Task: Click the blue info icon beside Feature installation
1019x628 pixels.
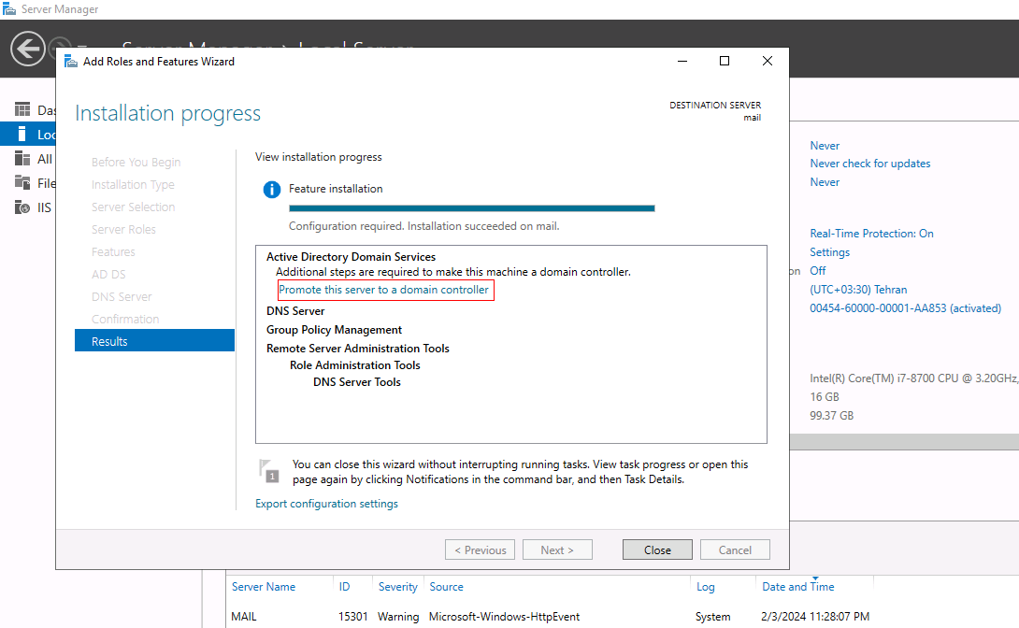Action: (x=272, y=190)
